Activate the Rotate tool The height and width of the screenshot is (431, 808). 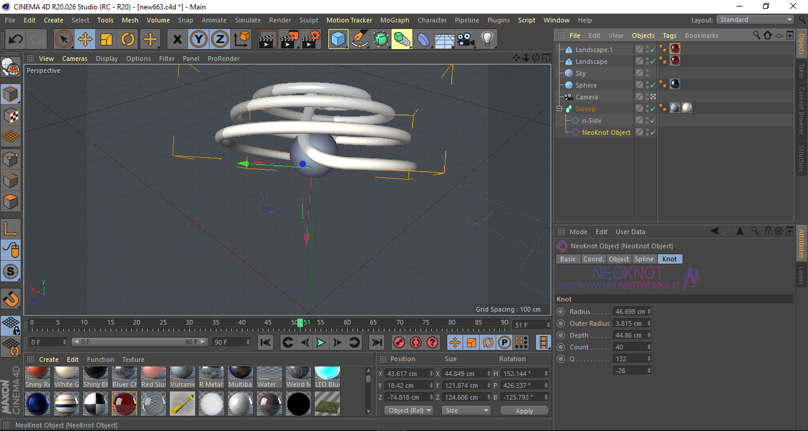(x=128, y=40)
